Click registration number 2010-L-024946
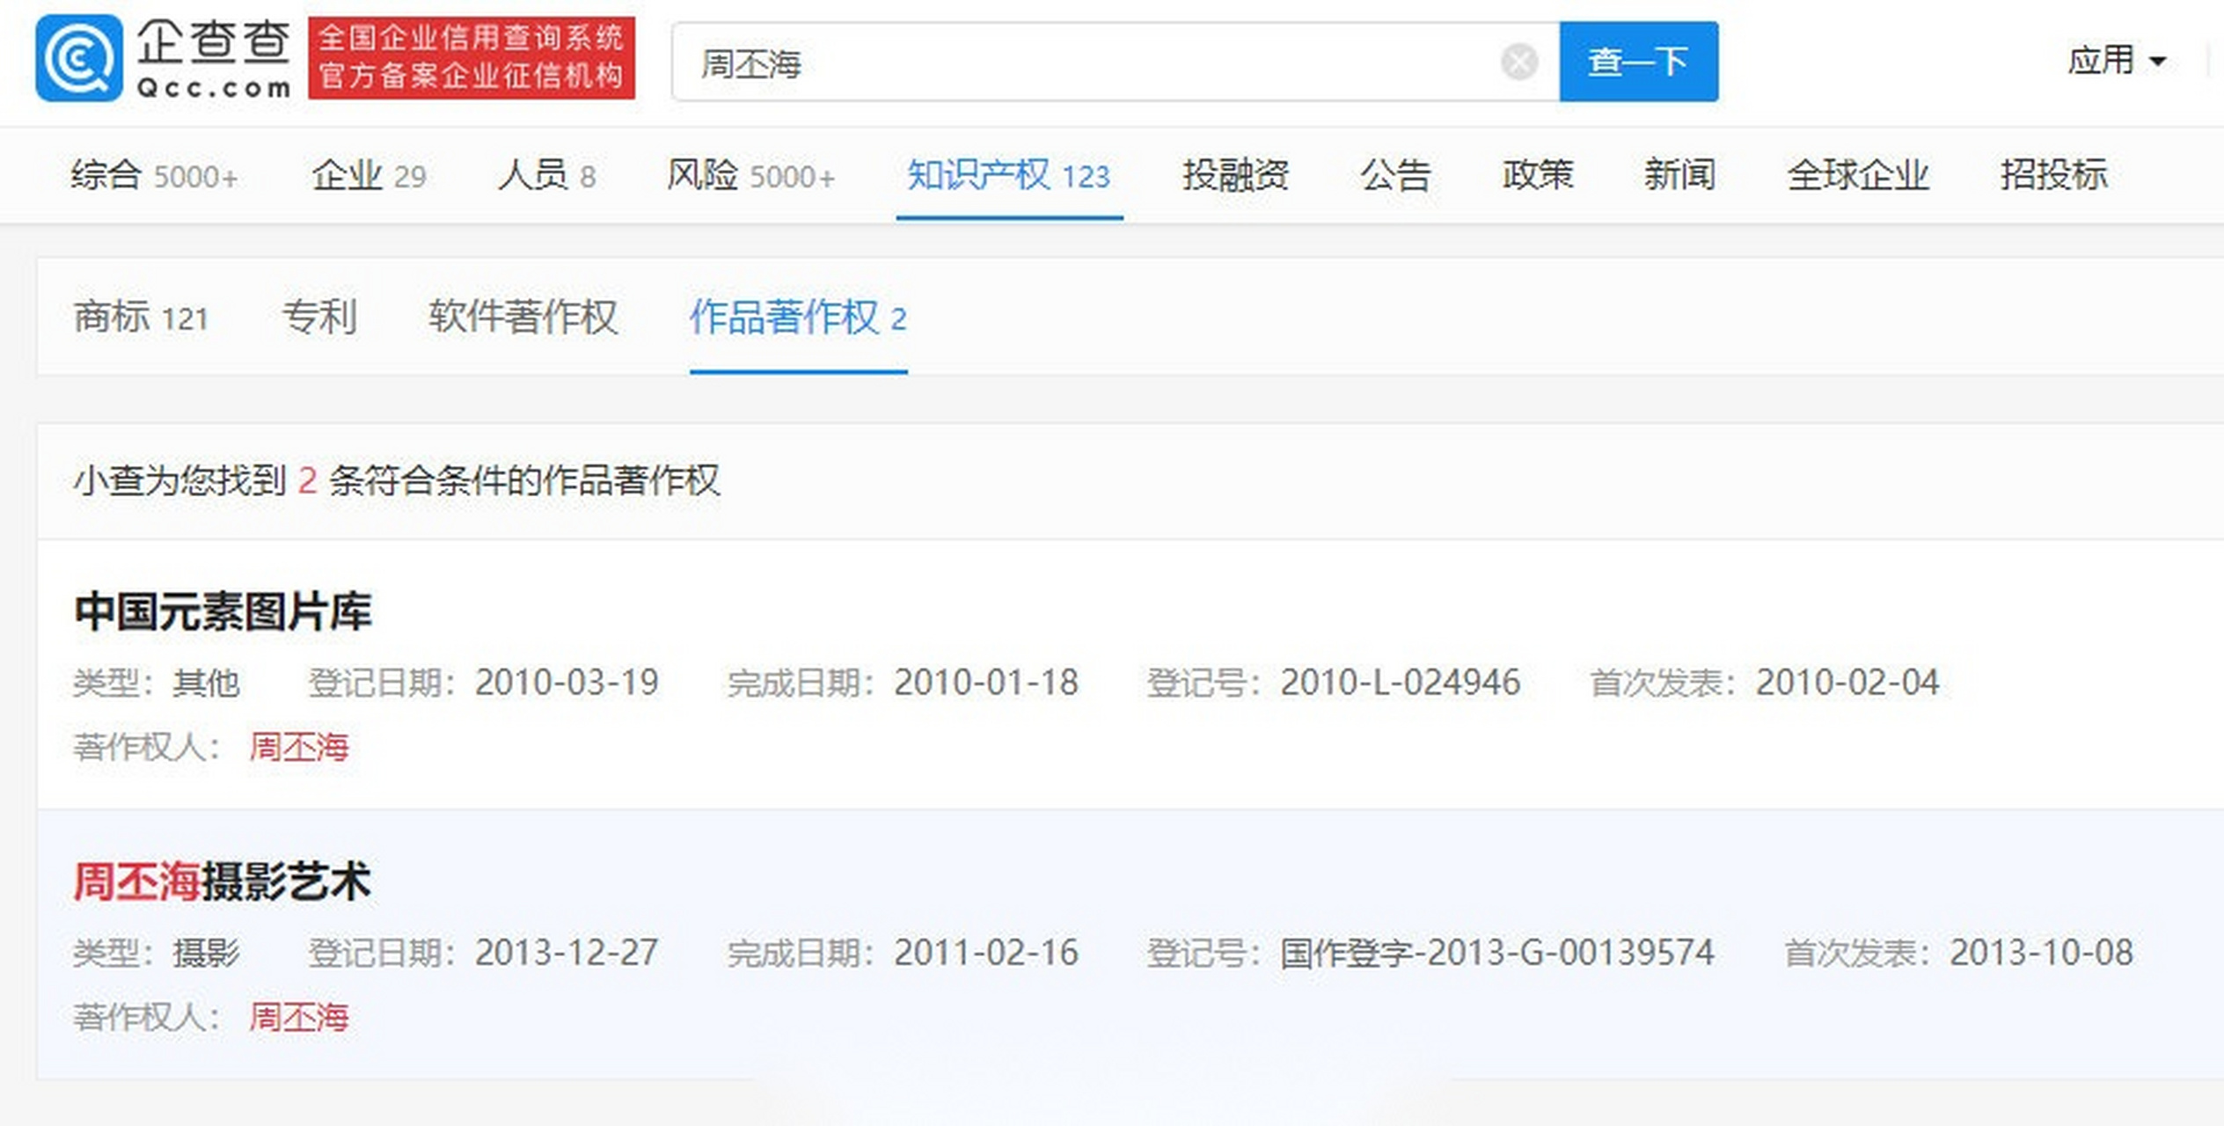Image resolution: width=2224 pixels, height=1126 pixels. coord(1400,683)
